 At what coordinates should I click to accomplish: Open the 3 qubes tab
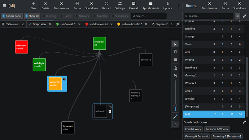pos(160,24)
